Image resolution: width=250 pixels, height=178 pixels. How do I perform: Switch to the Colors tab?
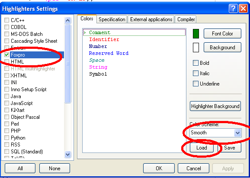(x=87, y=19)
